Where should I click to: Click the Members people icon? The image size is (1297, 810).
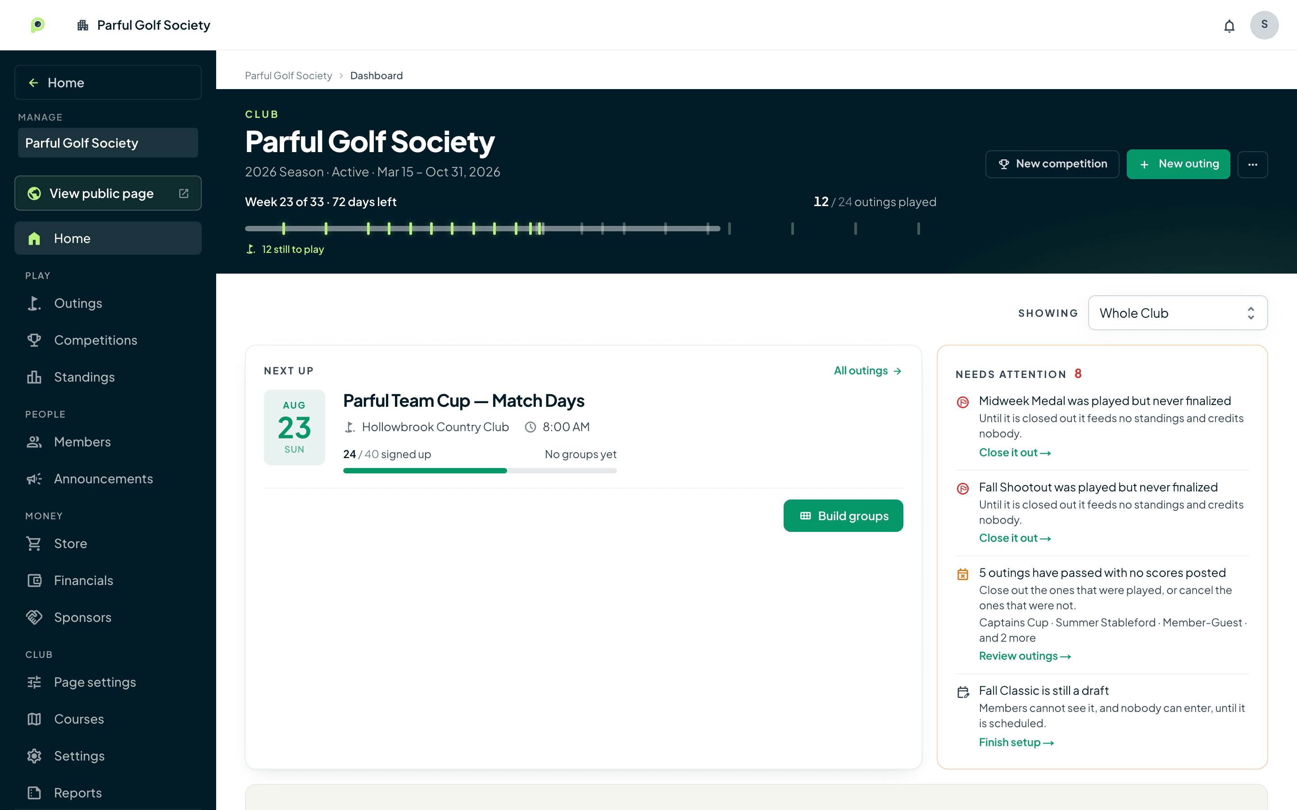coord(34,442)
